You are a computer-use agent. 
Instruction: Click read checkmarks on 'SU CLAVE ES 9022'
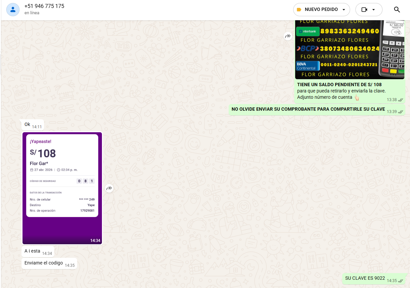pyautogui.click(x=400, y=281)
